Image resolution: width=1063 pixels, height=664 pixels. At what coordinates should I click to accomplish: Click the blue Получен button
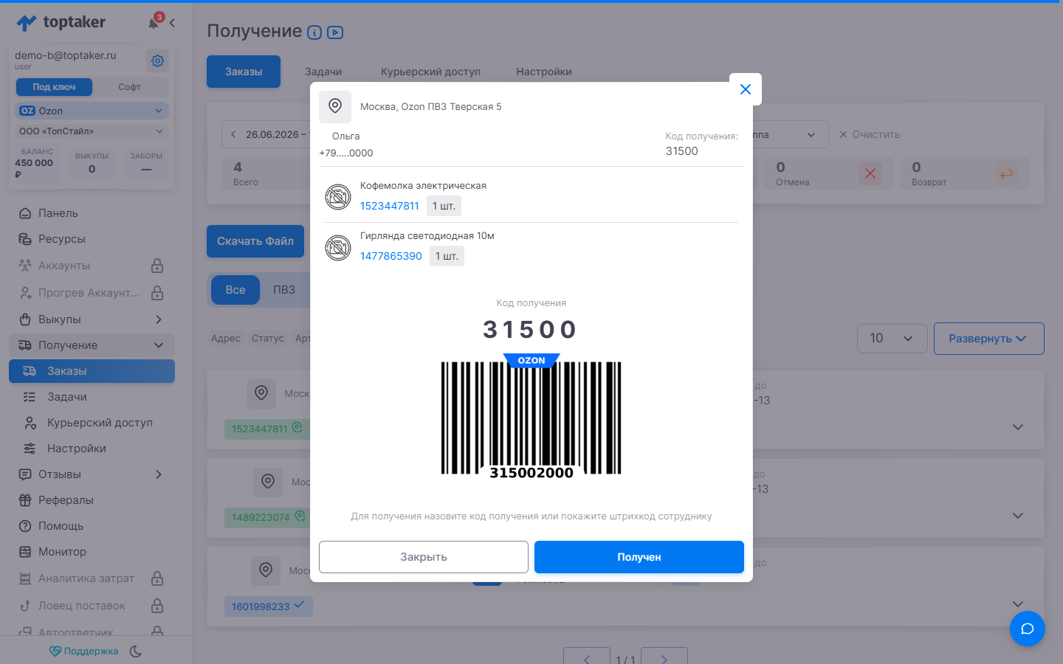click(639, 557)
